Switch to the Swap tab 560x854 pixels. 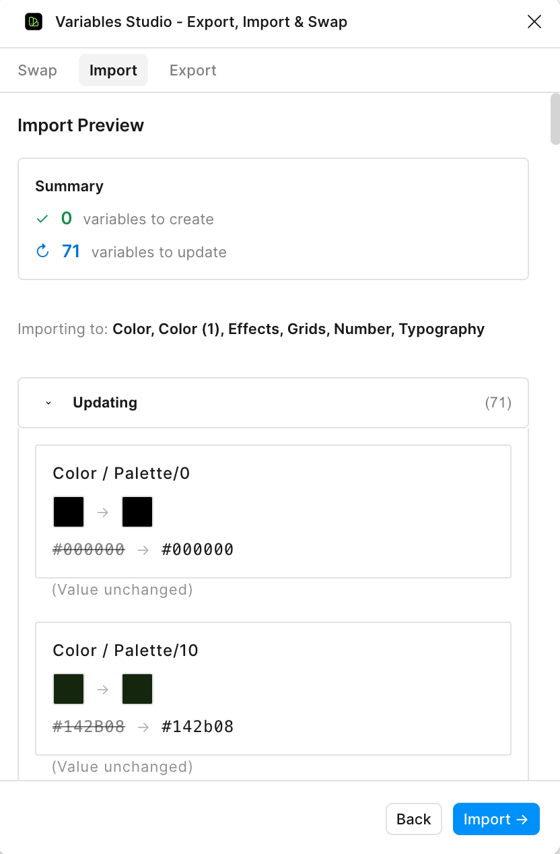37,70
